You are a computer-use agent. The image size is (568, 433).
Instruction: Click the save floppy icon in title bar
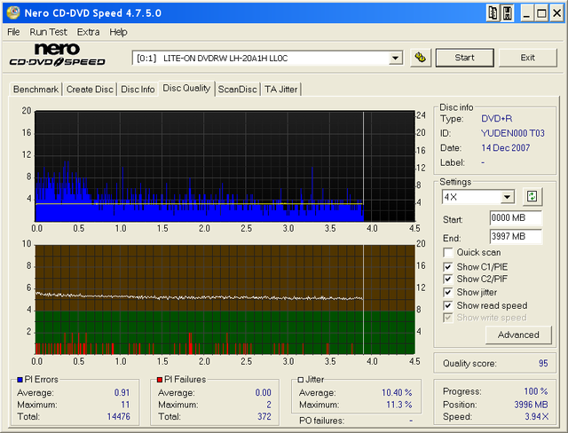coord(508,13)
